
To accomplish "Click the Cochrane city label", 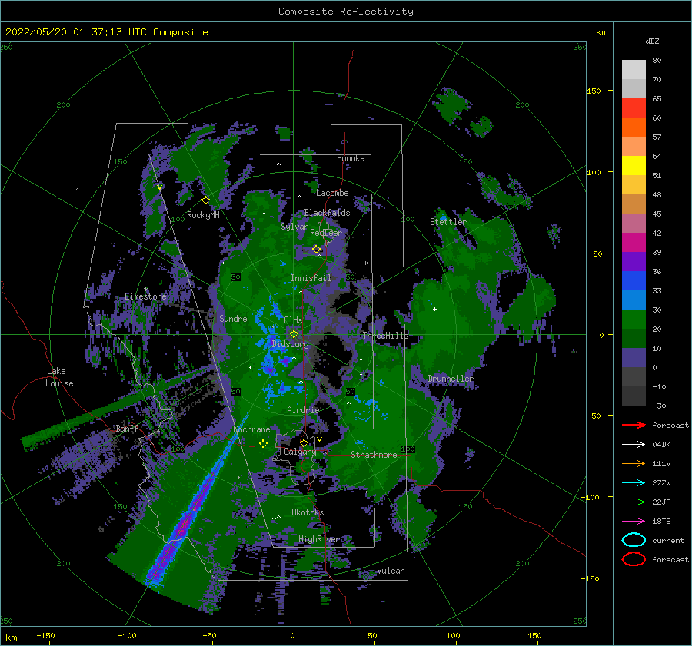I will (251, 429).
